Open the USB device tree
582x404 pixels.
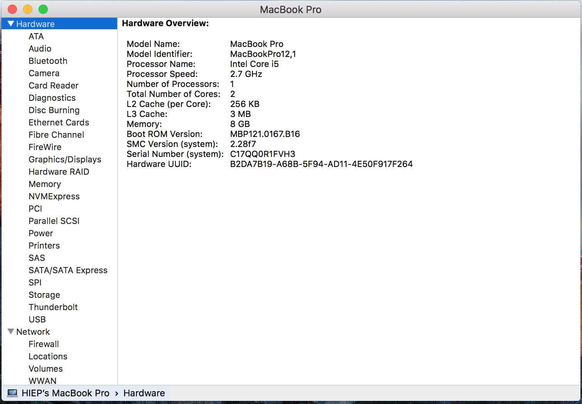point(37,319)
